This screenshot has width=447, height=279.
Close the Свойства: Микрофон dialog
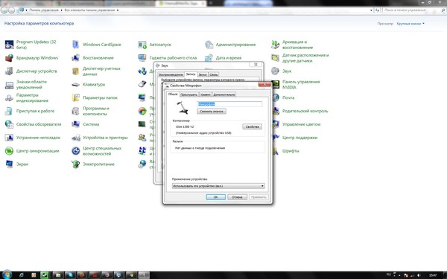(x=264, y=85)
